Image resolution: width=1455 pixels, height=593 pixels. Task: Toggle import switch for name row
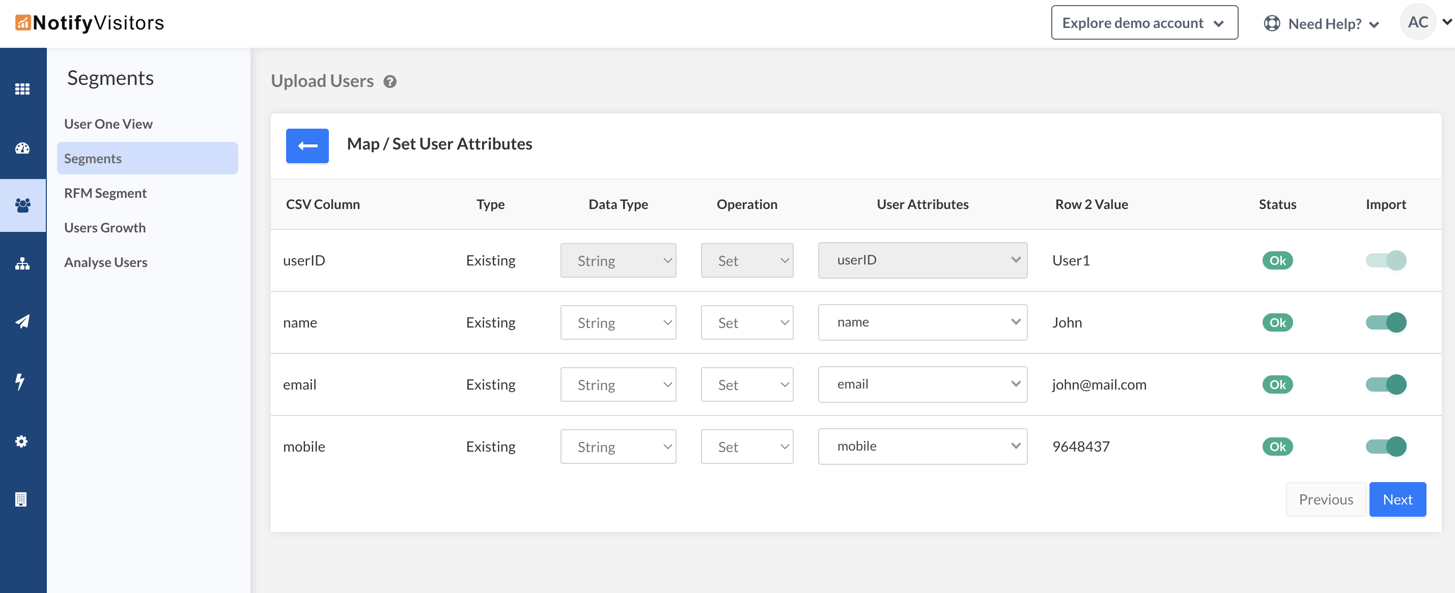(1386, 322)
